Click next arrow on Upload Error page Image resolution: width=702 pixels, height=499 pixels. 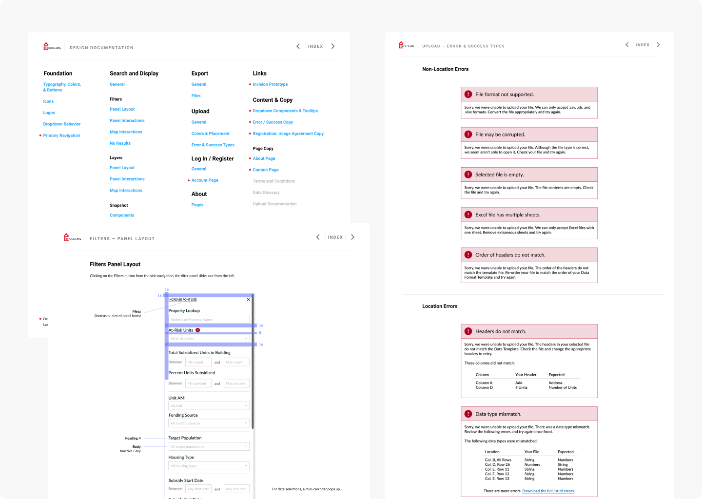click(x=658, y=45)
